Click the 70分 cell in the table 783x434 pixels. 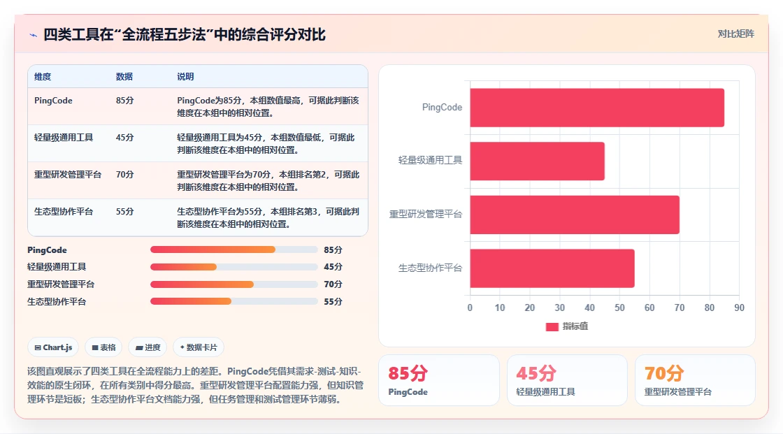(x=125, y=174)
